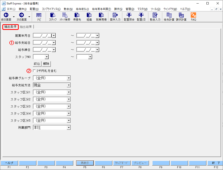Expand the スタッフ区分5 dropdown
The image size is (223, 170).
pos(69,121)
